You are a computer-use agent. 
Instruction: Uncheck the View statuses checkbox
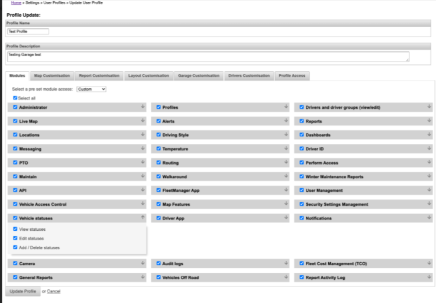point(15,229)
